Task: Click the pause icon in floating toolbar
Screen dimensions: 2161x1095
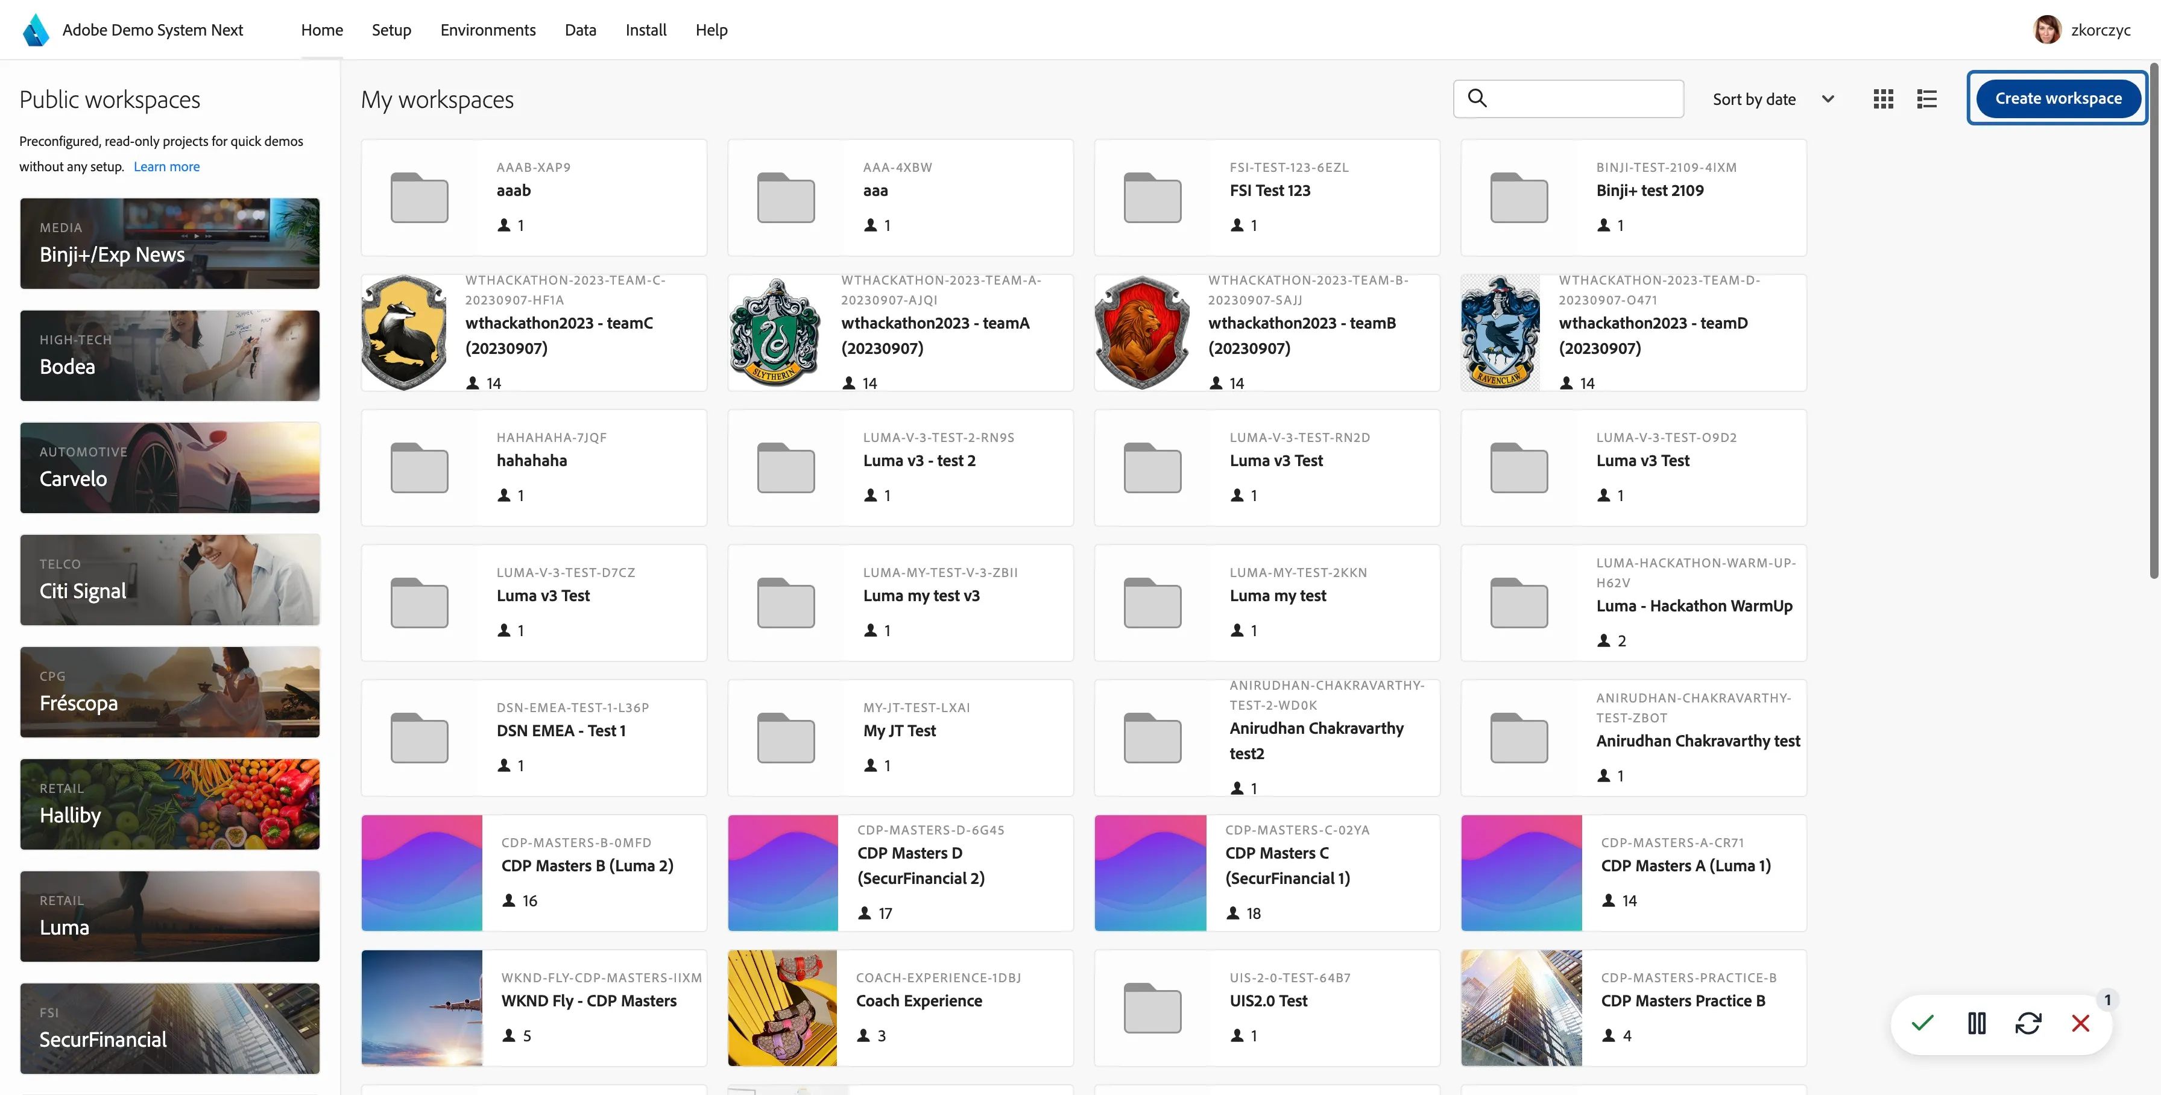Action: tap(1976, 1023)
